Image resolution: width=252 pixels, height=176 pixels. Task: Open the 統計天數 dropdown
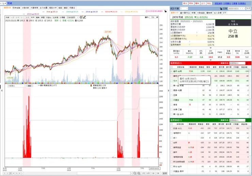click(184, 8)
